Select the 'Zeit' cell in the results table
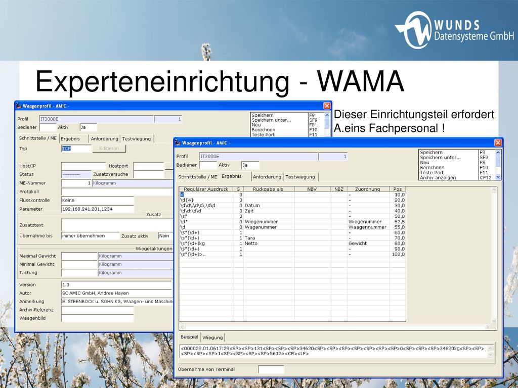This screenshot has width=518, height=388. [269, 211]
